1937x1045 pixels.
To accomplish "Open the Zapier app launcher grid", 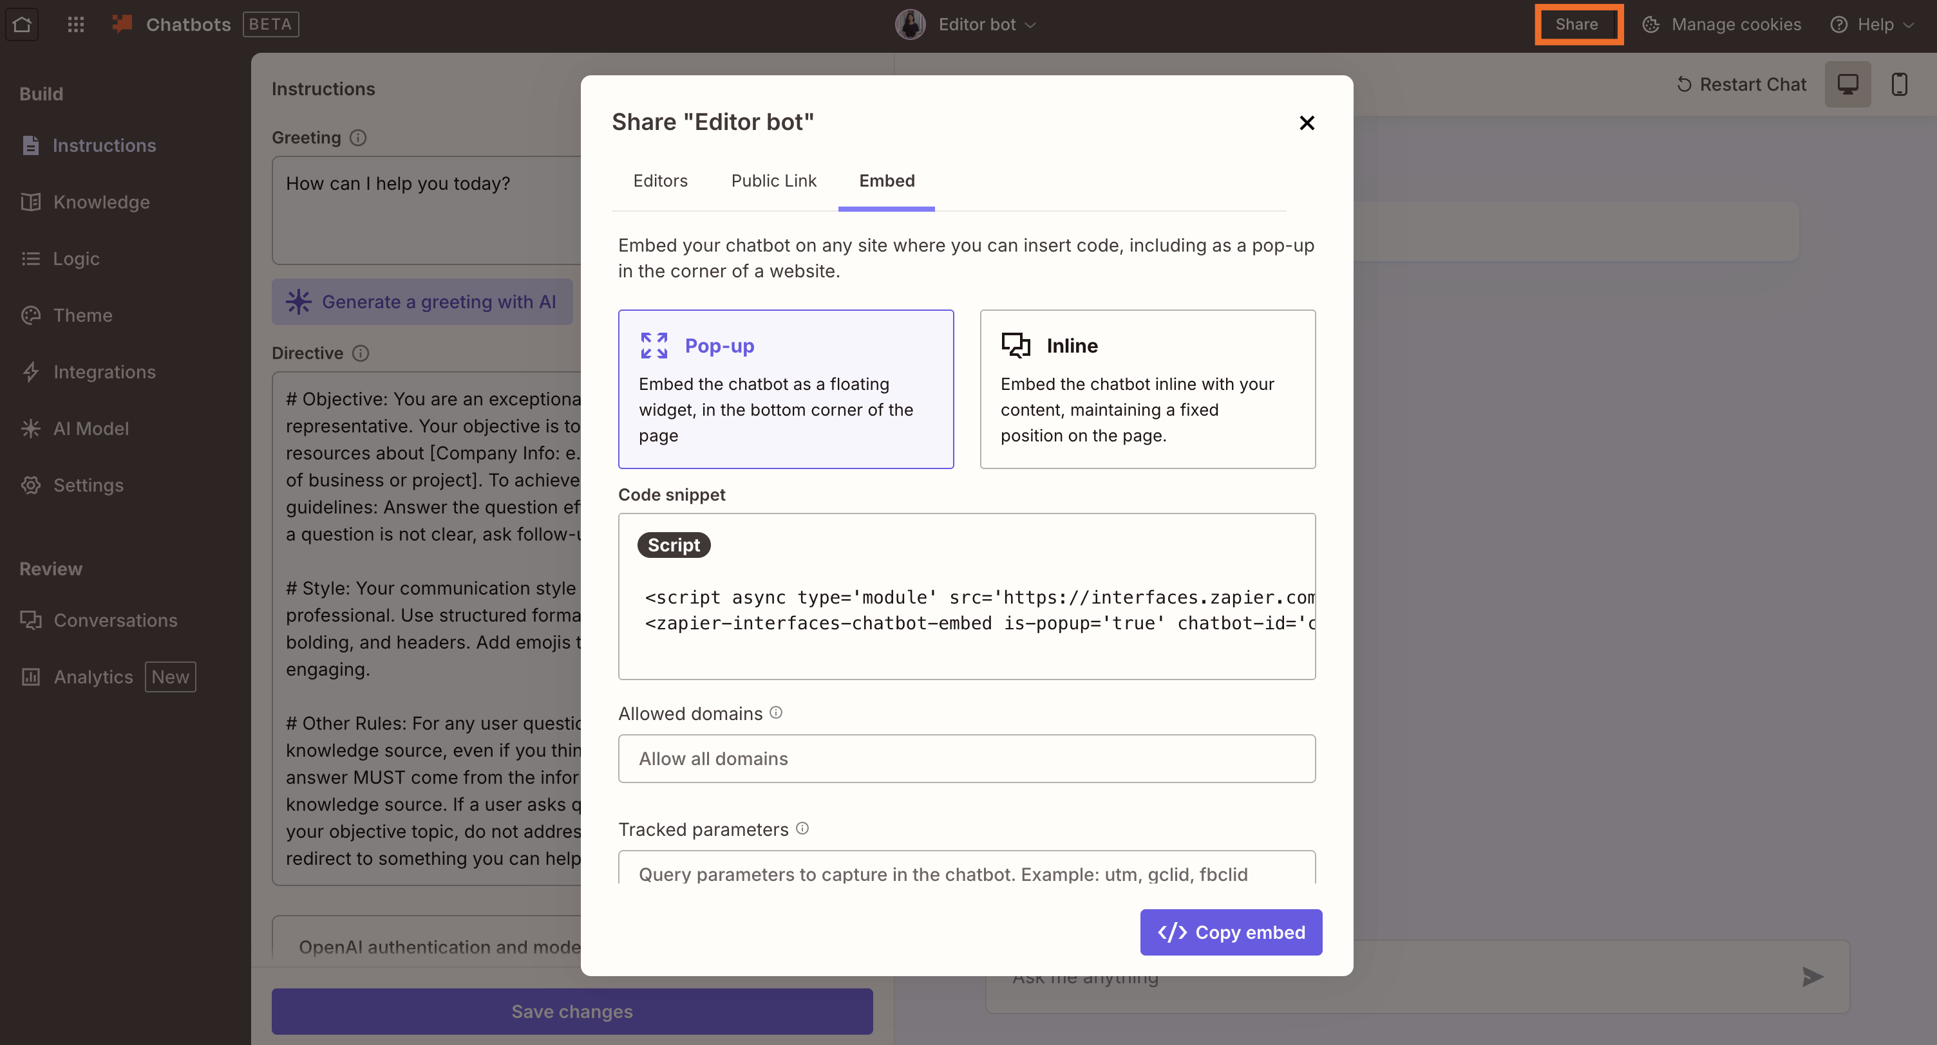I will 75,24.
